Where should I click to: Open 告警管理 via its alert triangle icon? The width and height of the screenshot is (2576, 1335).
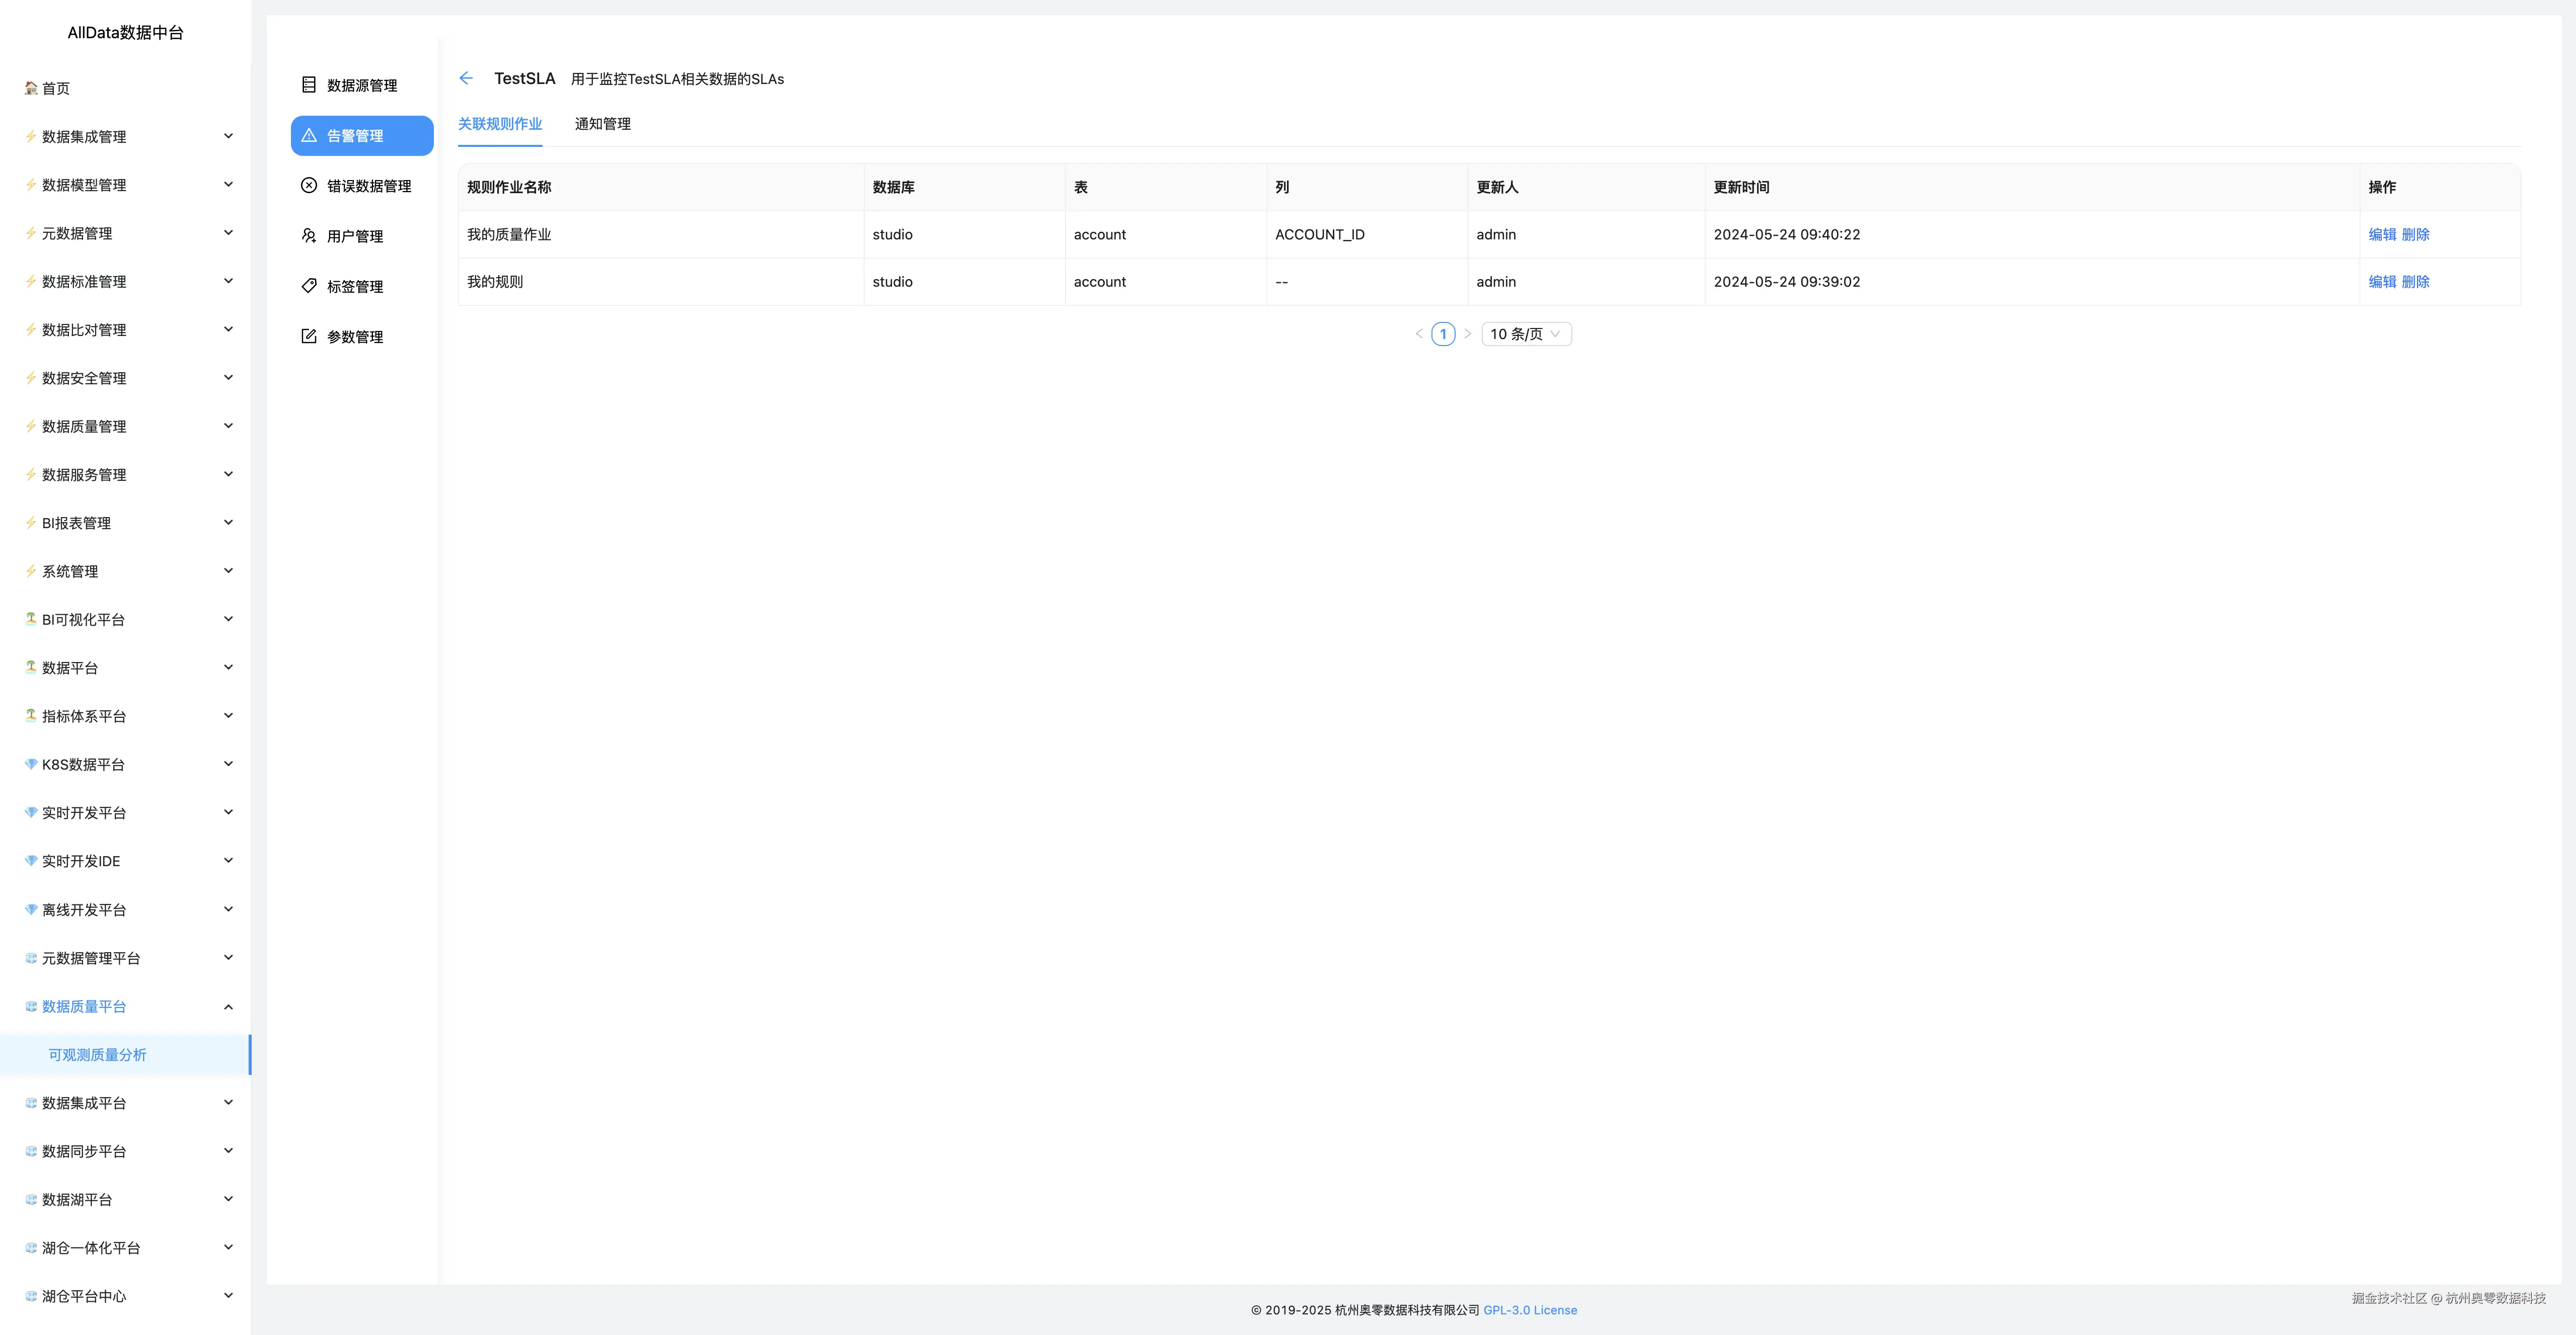308,135
